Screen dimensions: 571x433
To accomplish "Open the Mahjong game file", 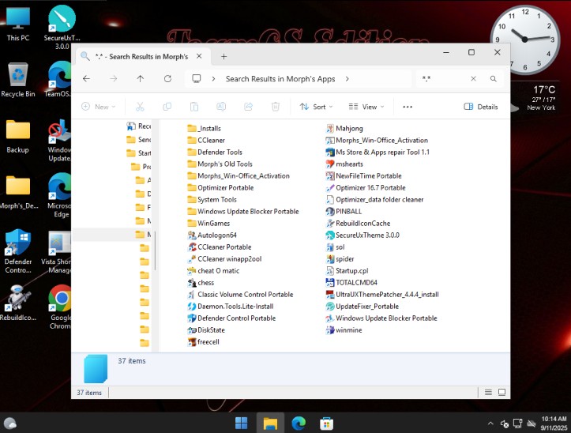I will coord(344,128).
